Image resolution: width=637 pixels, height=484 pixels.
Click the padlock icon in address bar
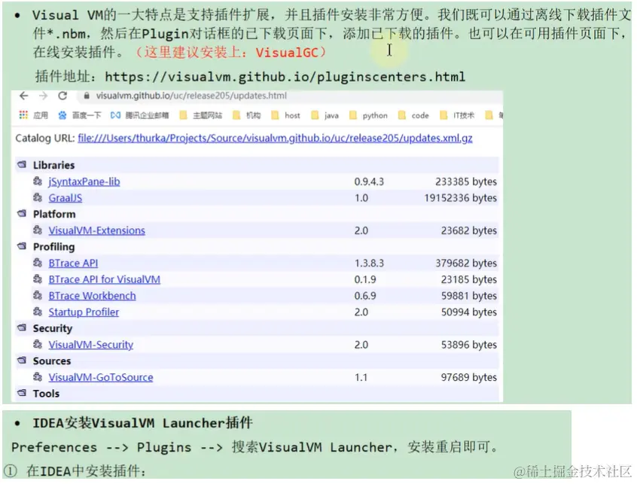click(86, 96)
